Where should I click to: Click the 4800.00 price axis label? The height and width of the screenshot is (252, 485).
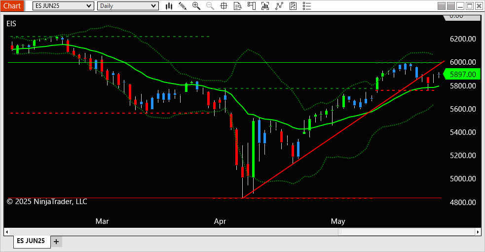tap(463, 203)
